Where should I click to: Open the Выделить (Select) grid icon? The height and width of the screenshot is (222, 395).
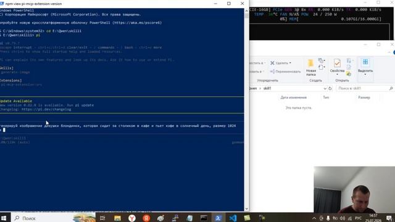point(365,62)
